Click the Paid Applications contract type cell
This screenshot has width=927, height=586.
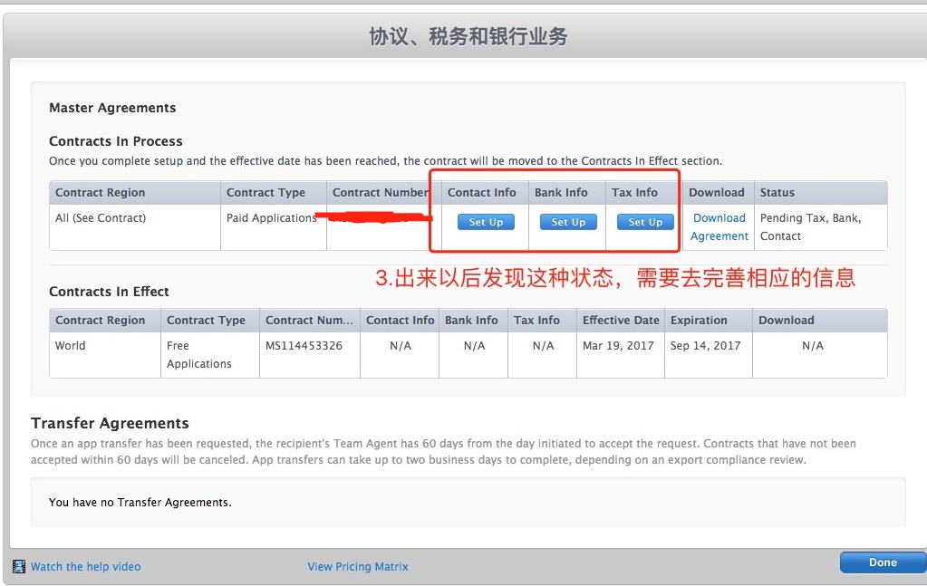point(271,218)
